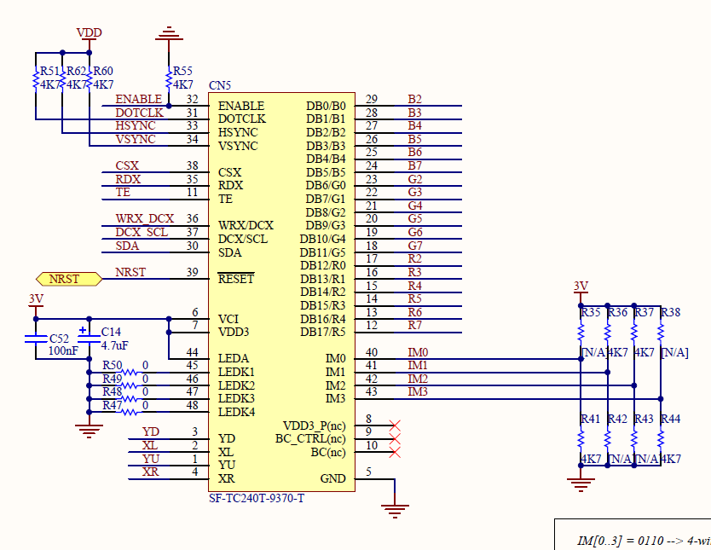
Task: Click the no-connect cross on pin 9
Action: click(395, 439)
